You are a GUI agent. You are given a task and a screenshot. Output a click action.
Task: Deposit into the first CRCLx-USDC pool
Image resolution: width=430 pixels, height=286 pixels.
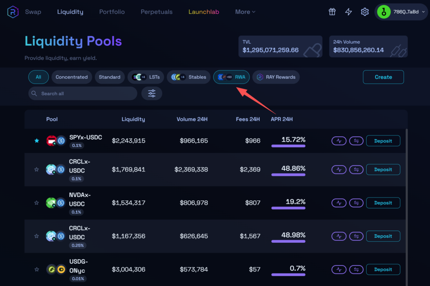pyautogui.click(x=383, y=170)
